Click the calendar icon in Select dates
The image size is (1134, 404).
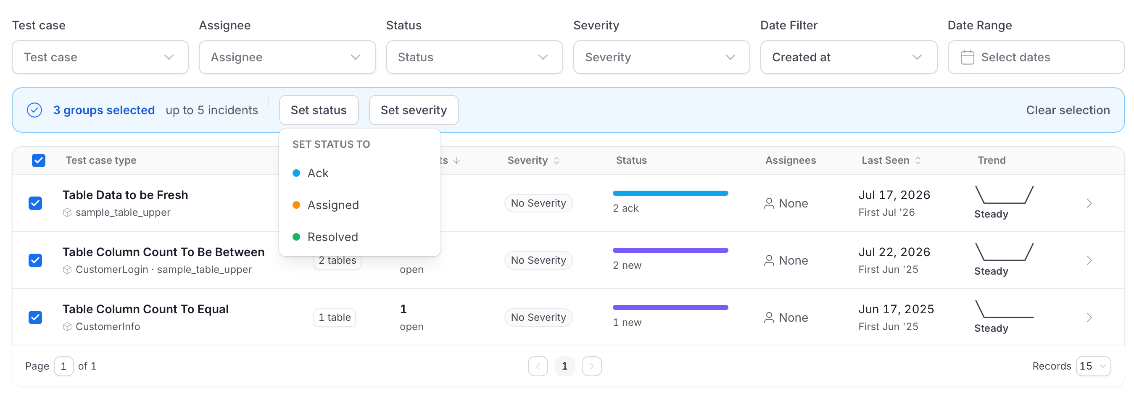pyautogui.click(x=967, y=57)
